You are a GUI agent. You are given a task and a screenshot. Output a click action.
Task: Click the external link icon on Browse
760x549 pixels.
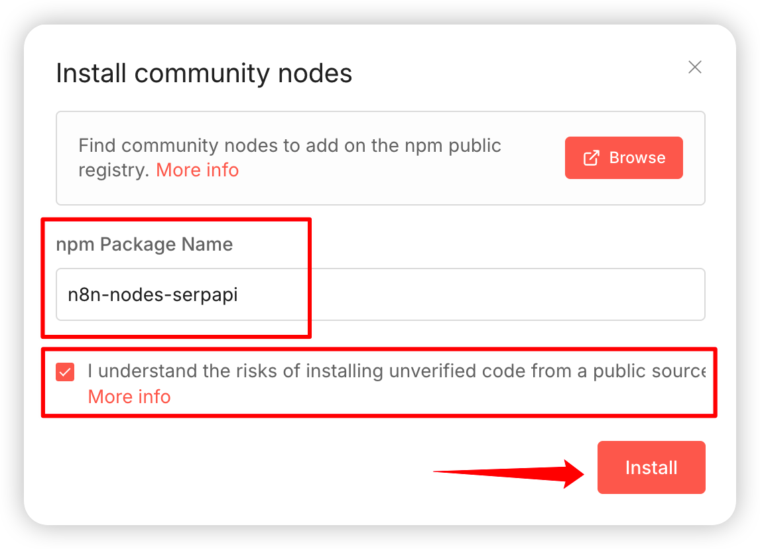[x=591, y=158]
